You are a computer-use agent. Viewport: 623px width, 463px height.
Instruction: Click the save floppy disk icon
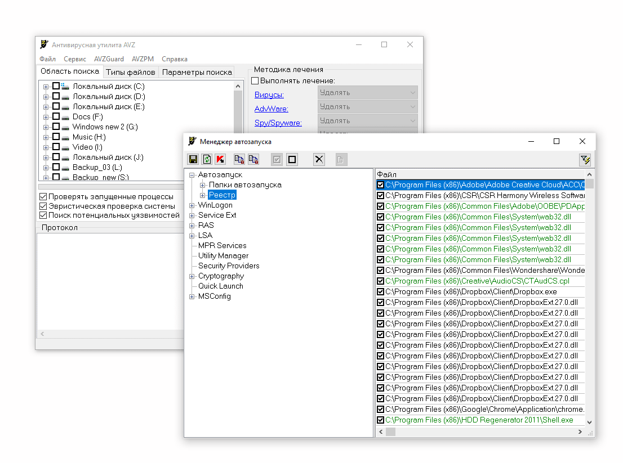[x=193, y=159]
